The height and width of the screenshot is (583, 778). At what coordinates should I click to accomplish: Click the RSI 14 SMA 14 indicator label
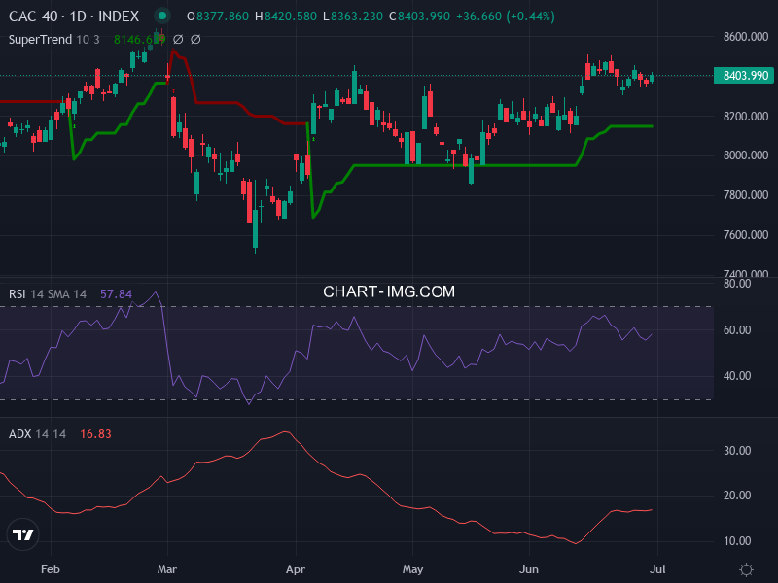pyautogui.click(x=48, y=294)
